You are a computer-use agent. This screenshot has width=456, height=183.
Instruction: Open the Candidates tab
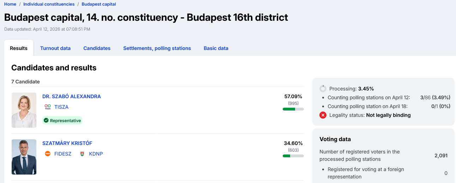point(97,48)
